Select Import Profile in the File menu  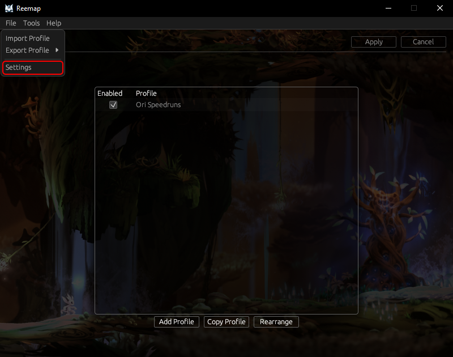pos(26,38)
